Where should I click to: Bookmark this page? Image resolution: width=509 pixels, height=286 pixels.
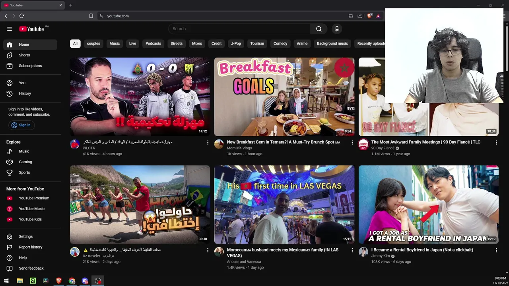coord(91,16)
